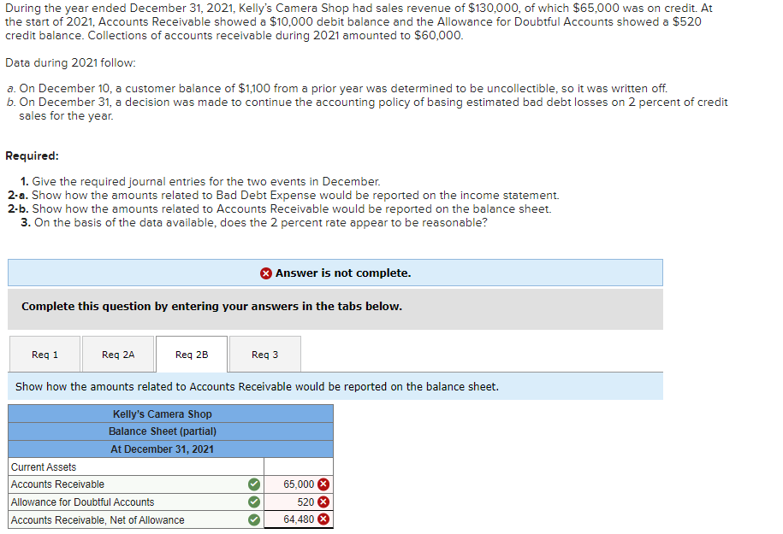Select the 'Accounts Receivable' label cell
The height and width of the screenshot is (534, 783).
tap(136, 484)
